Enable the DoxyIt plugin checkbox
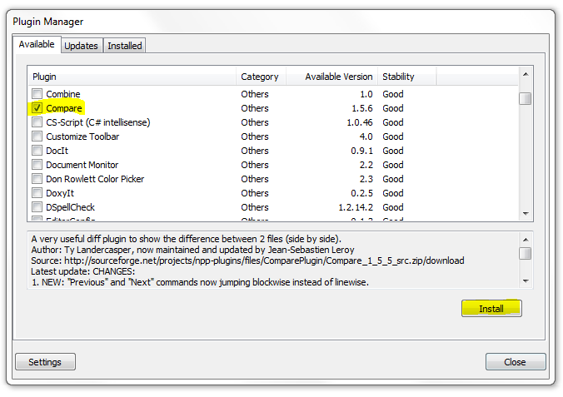 [x=37, y=193]
